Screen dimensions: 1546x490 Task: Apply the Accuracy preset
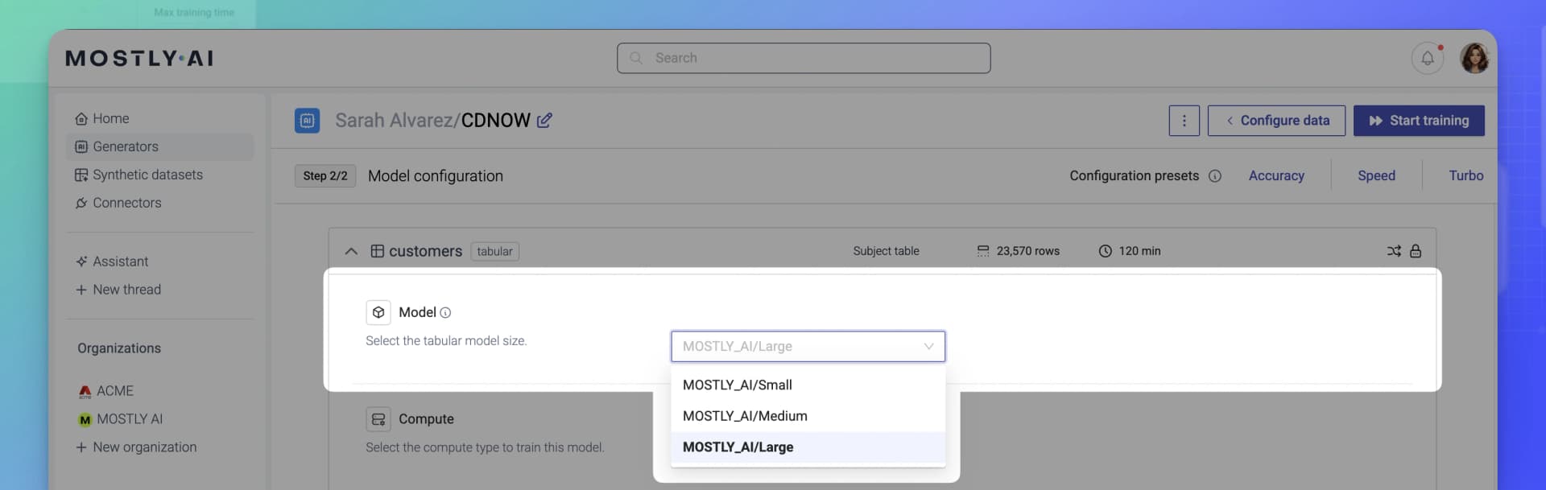(1276, 175)
